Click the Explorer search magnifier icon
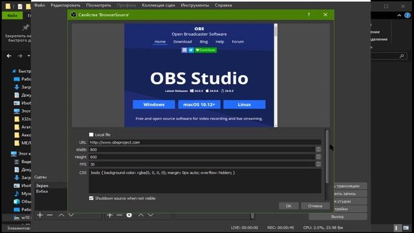 point(402,56)
